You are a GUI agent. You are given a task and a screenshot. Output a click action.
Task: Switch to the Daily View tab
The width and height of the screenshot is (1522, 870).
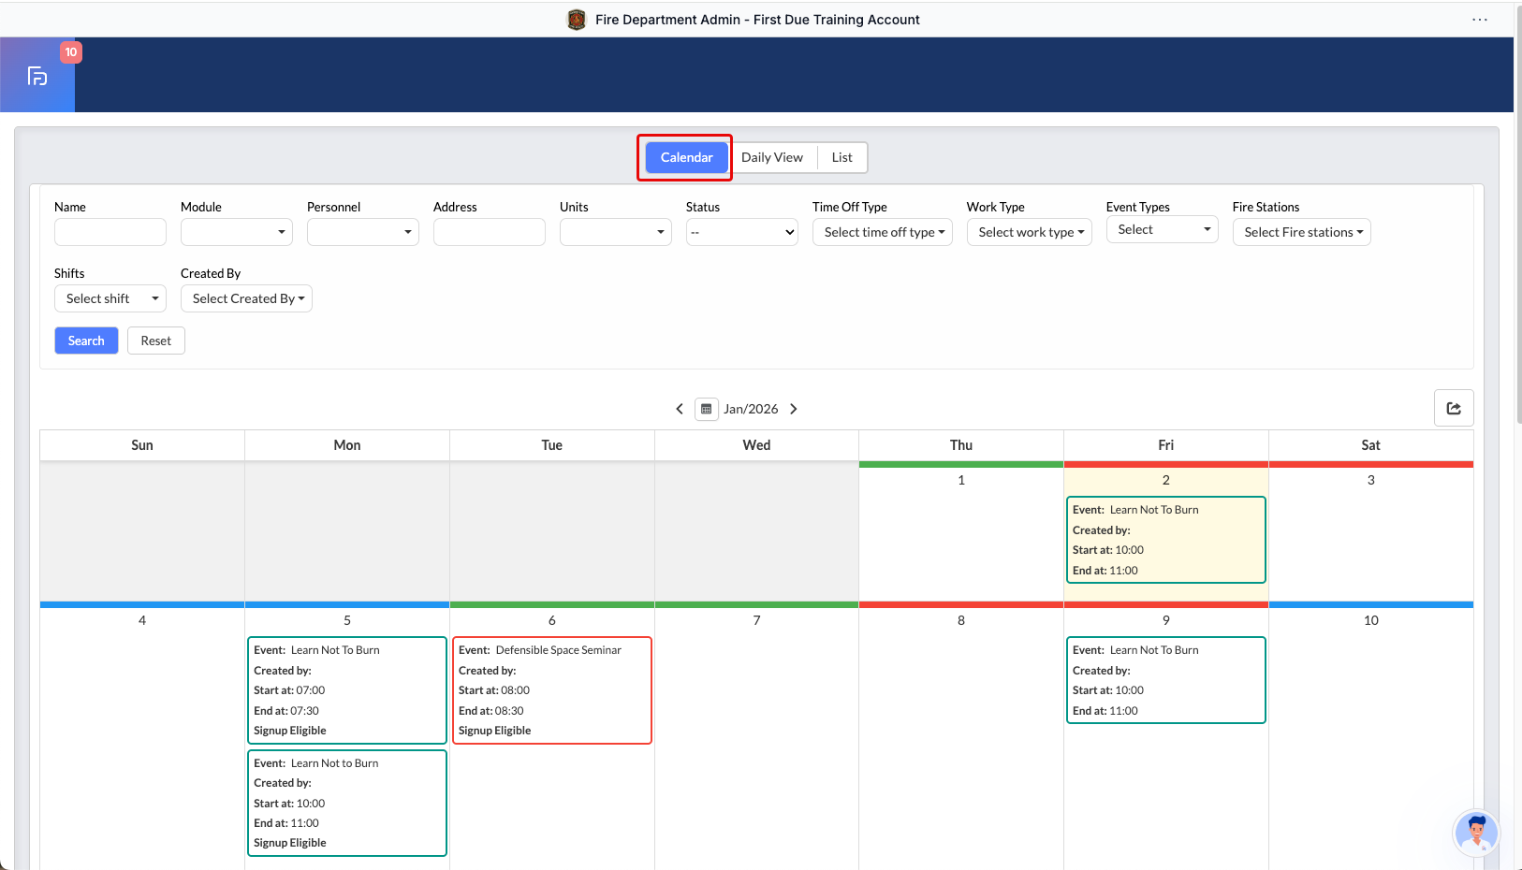pos(771,157)
